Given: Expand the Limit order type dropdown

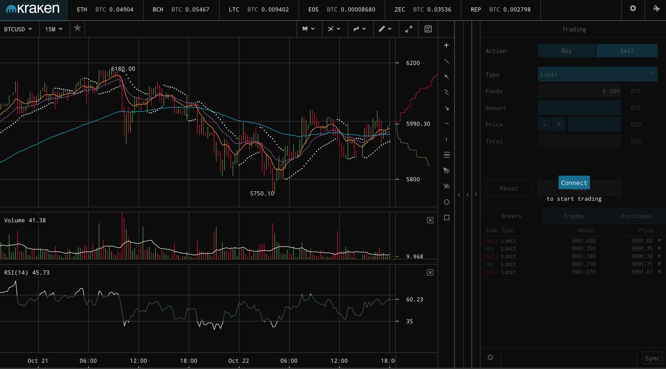Looking at the screenshot, I should click(x=597, y=74).
